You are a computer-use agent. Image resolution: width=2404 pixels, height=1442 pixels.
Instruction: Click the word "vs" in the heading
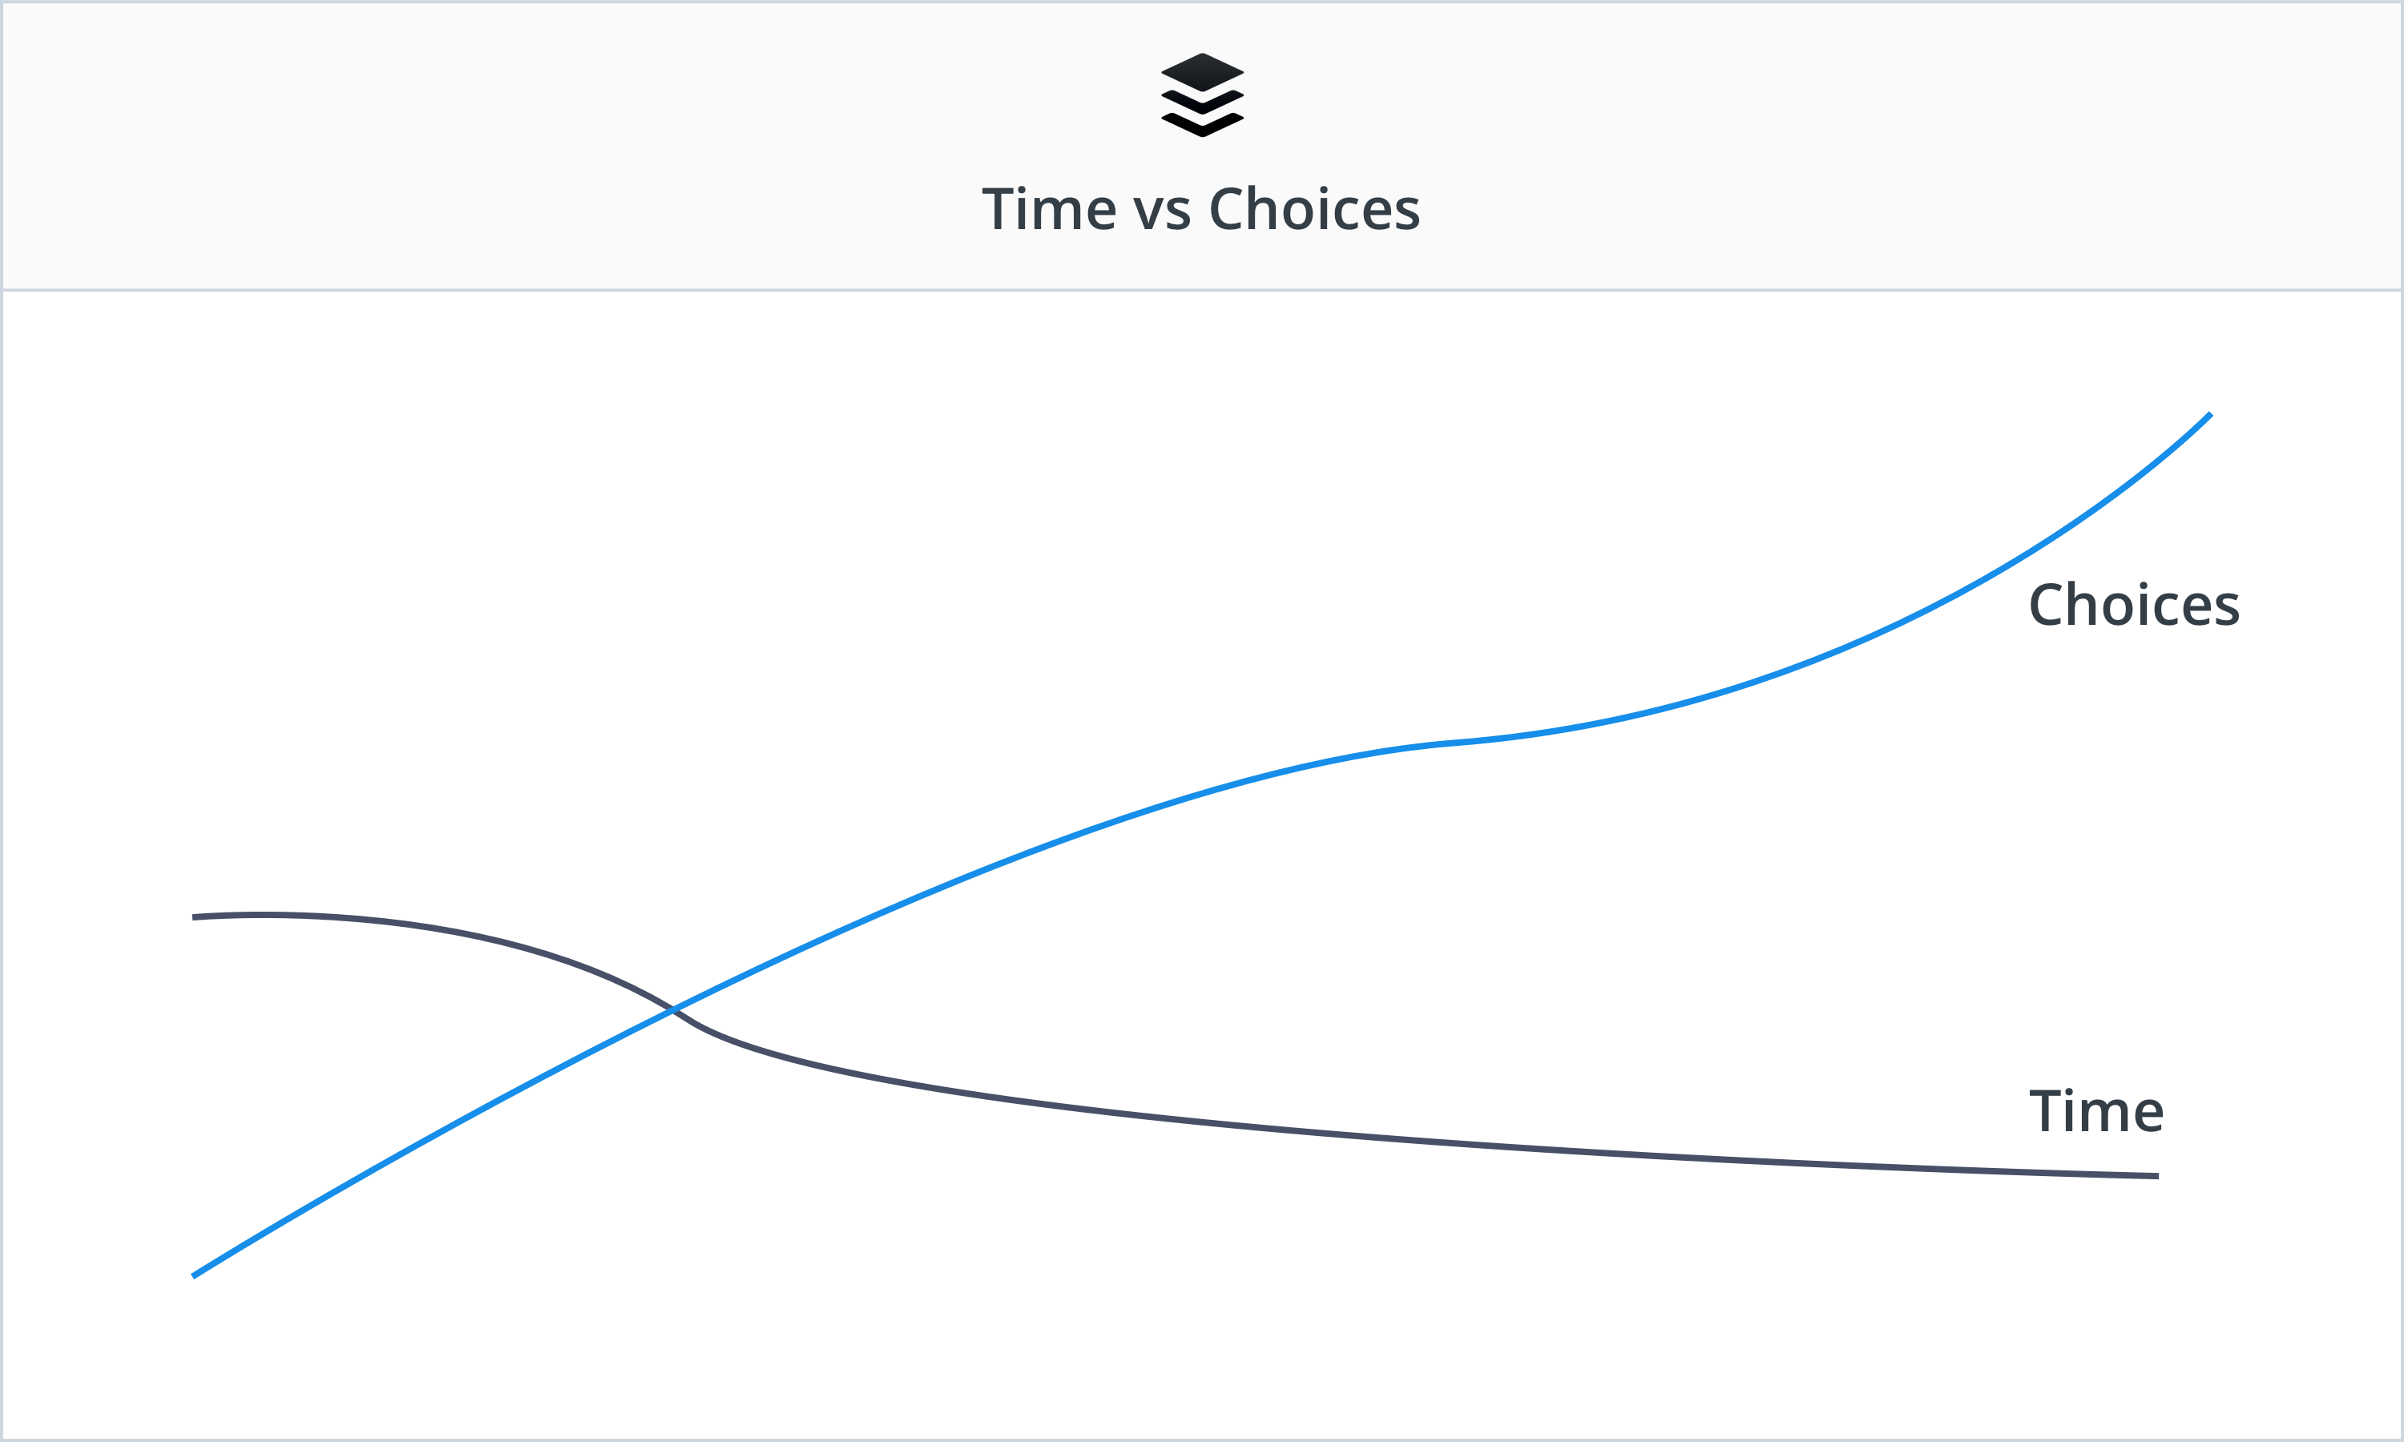[x=1162, y=213]
